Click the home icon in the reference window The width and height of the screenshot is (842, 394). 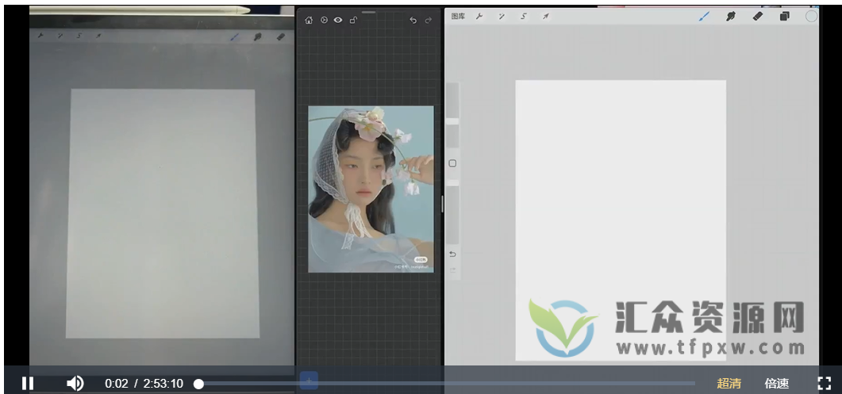pos(309,21)
